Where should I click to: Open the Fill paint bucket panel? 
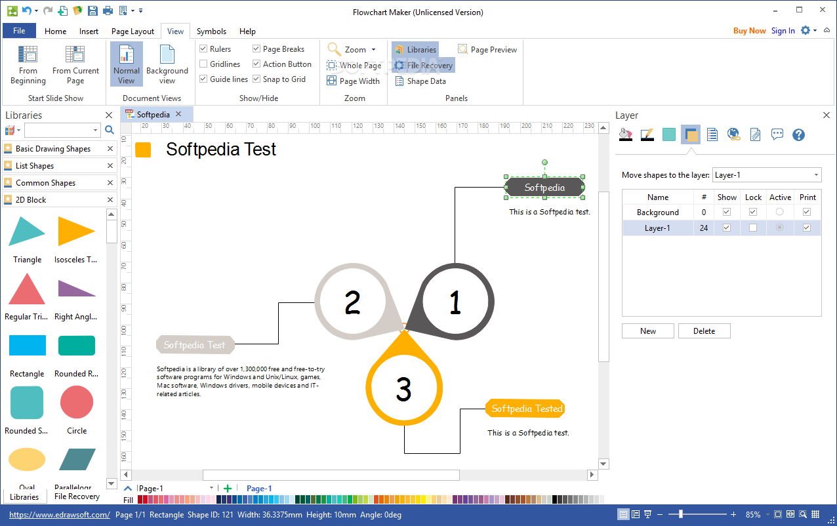pyautogui.click(x=626, y=134)
